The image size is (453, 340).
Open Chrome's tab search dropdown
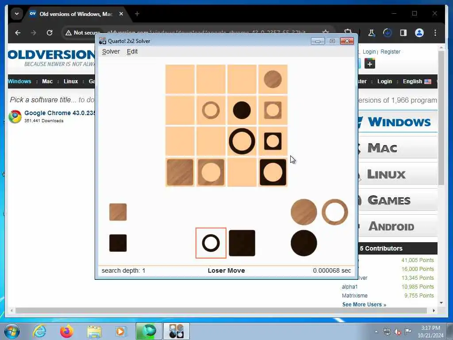17,14
